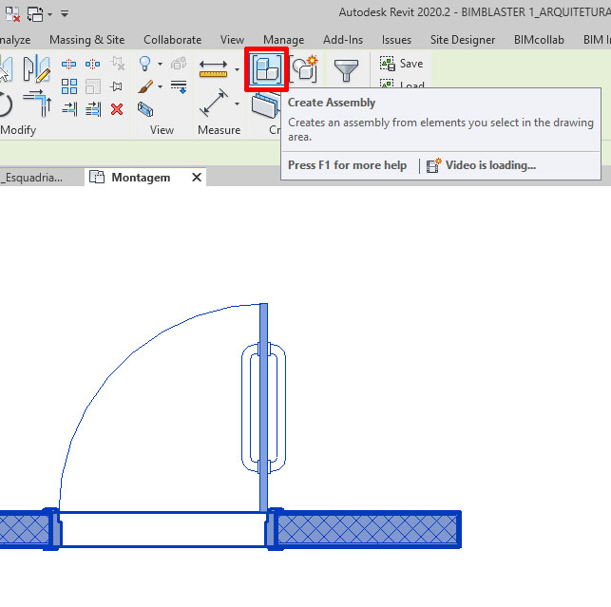The height and width of the screenshot is (607, 611).
Task: Switch to the Issues tab
Action: [396, 40]
